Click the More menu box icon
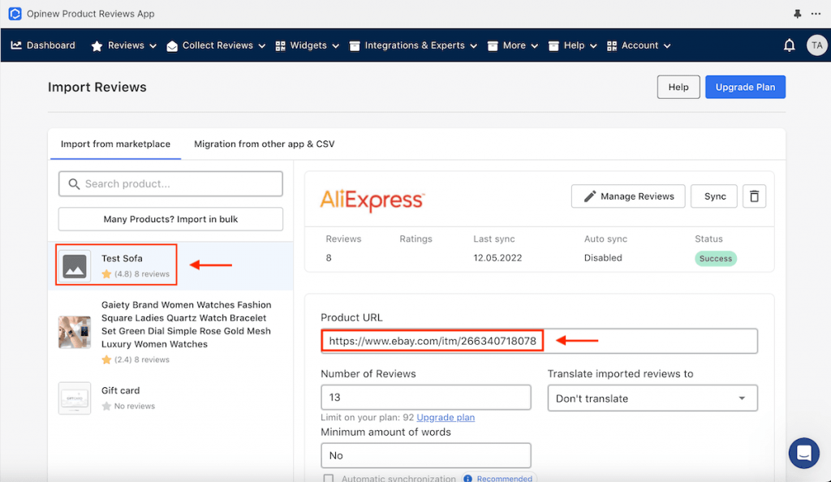Screen dimensions: 831x482 point(493,46)
